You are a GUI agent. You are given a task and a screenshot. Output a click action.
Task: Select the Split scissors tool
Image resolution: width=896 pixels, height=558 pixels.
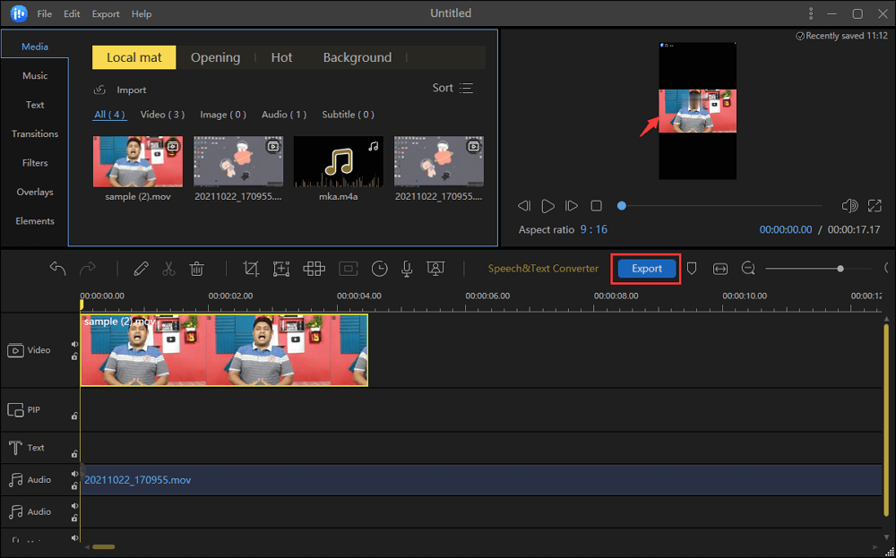pyautogui.click(x=168, y=269)
